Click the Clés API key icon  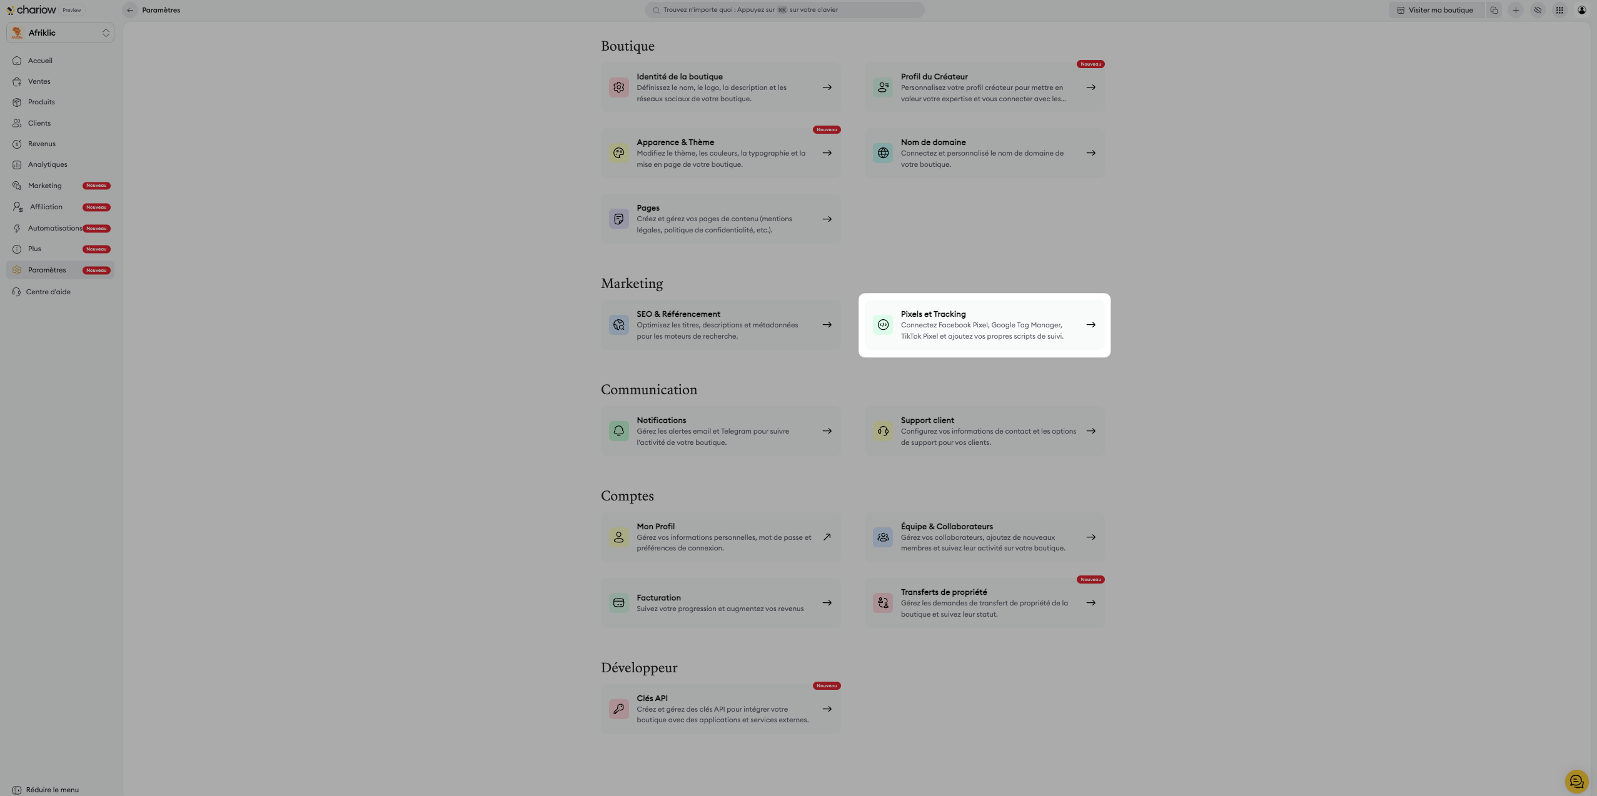point(618,709)
